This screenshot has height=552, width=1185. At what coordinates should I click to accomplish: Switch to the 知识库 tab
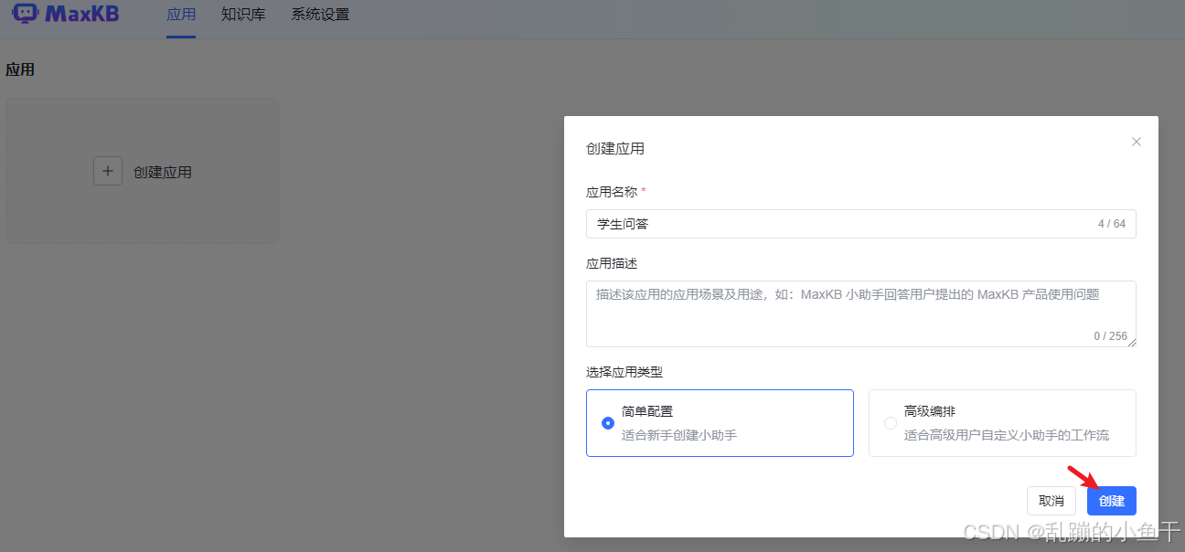click(x=243, y=15)
